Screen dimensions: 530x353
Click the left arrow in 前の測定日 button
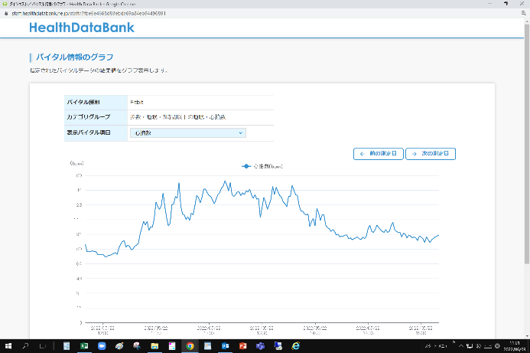point(362,154)
